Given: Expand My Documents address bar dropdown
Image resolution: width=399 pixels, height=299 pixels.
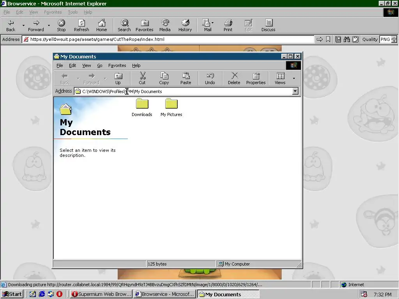Looking at the screenshot, I should [x=295, y=91].
